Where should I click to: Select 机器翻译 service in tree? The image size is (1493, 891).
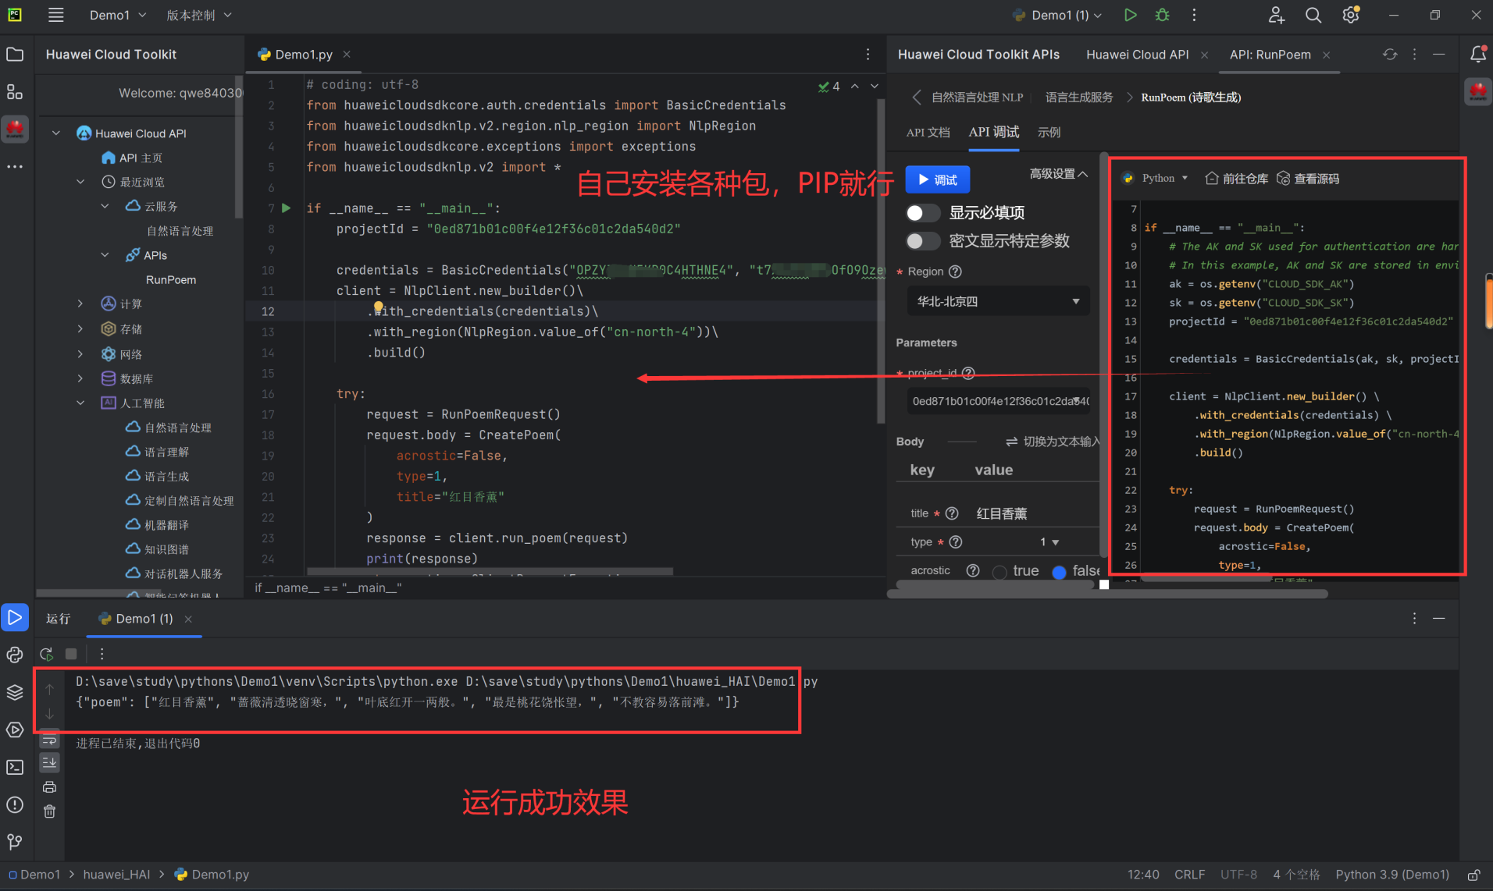coord(166,525)
